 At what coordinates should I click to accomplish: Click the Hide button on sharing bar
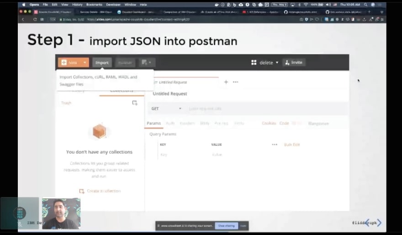point(243,226)
